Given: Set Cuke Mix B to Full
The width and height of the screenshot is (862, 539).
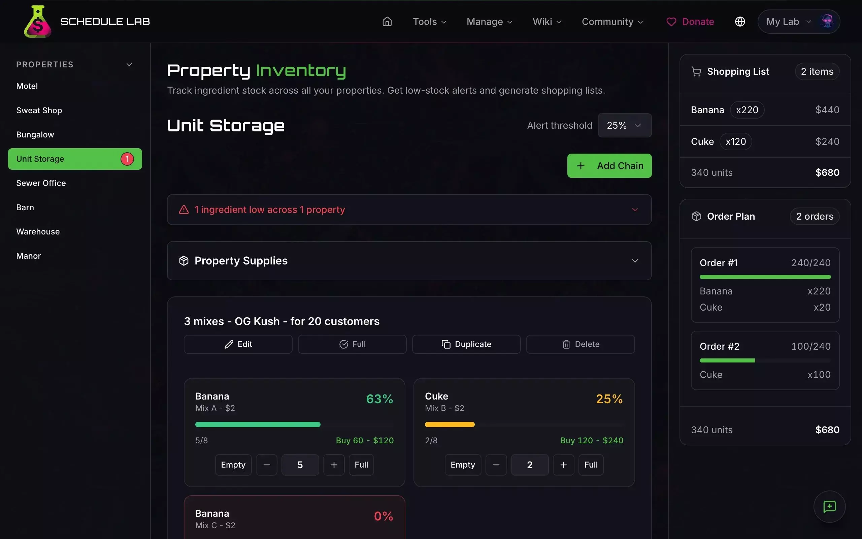Looking at the screenshot, I should click(591, 465).
